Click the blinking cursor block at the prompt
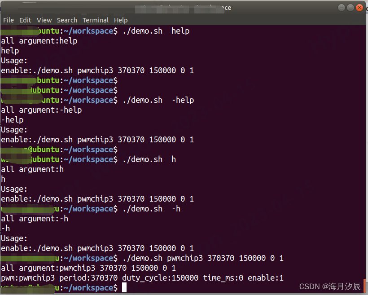 pyautogui.click(x=124, y=287)
